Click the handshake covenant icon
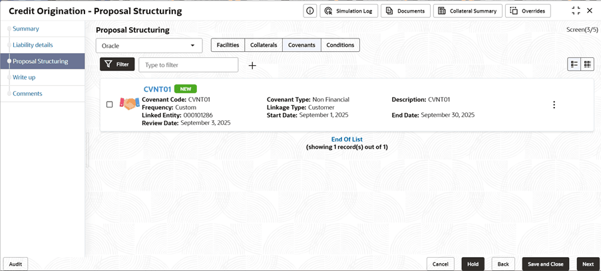This screenshot has height=271, width=601. (x=130, y=104)
